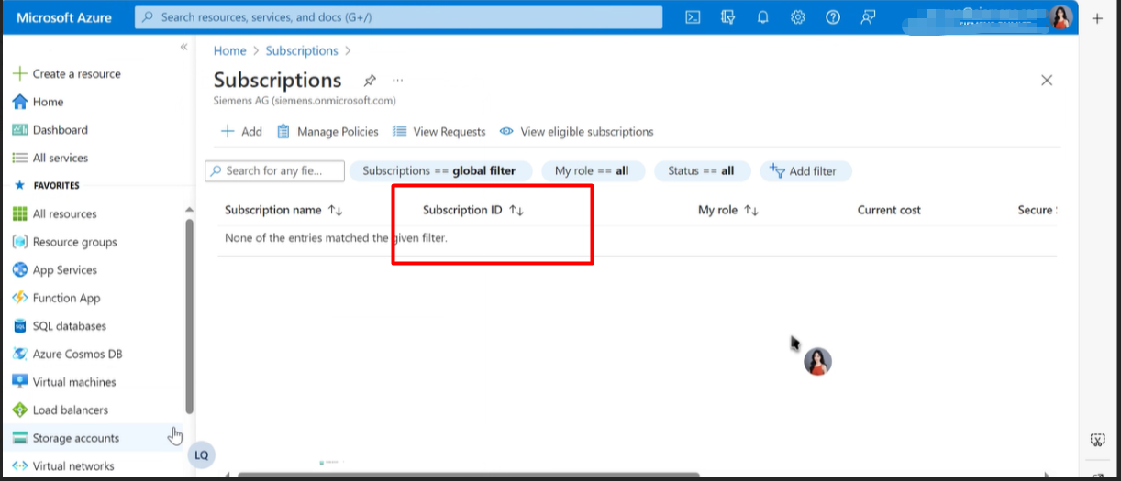Go to Home in sidebar
Viewport: 1121px width, 481px height.
[x=39, y=102]
